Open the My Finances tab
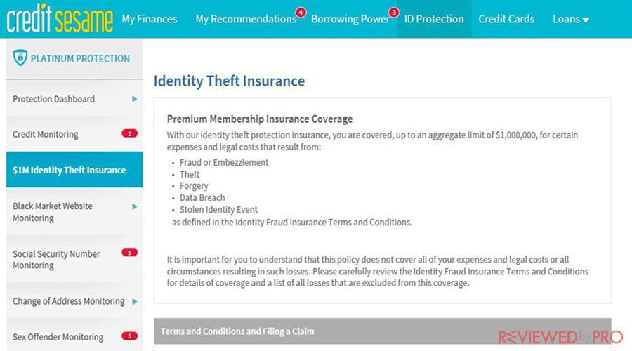Screen dimensions: 632x351 point(150,19)
